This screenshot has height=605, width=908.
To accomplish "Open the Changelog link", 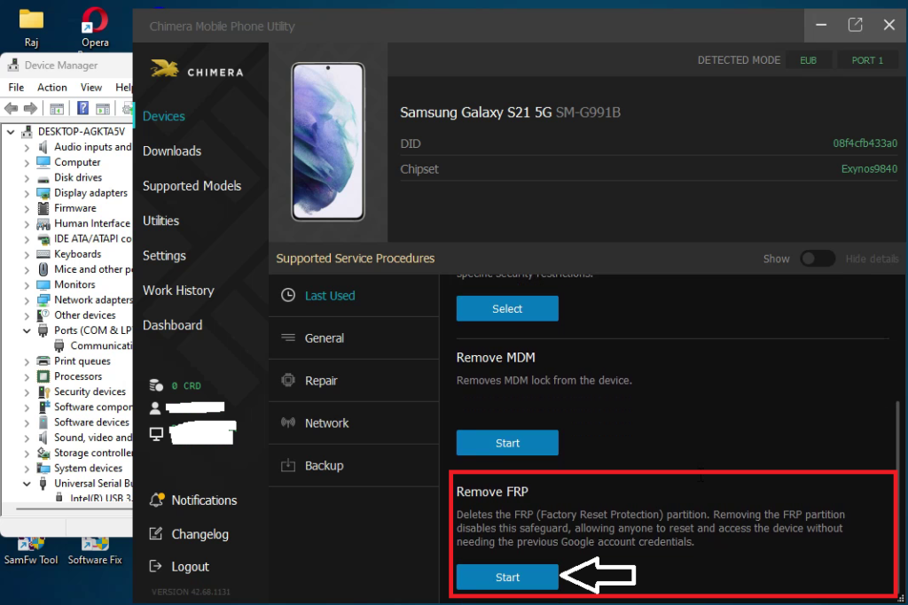I will tap(200, 534).
